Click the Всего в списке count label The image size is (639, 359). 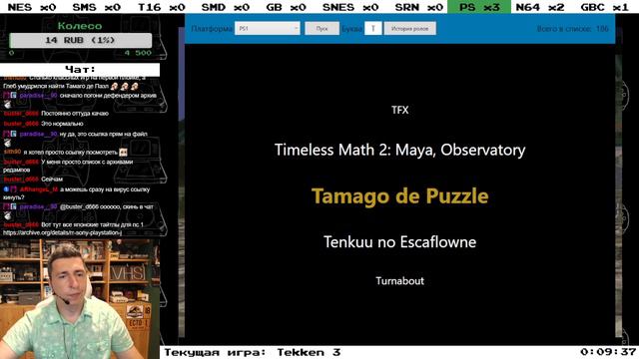click(x=572, y=29)
